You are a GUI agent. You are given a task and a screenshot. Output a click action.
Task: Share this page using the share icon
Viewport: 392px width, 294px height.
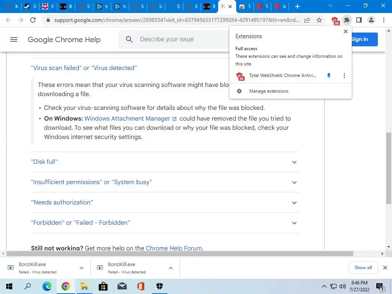click(x=307, y=20)
